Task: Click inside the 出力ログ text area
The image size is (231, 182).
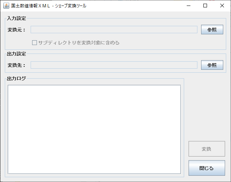Action: point(94,129)
